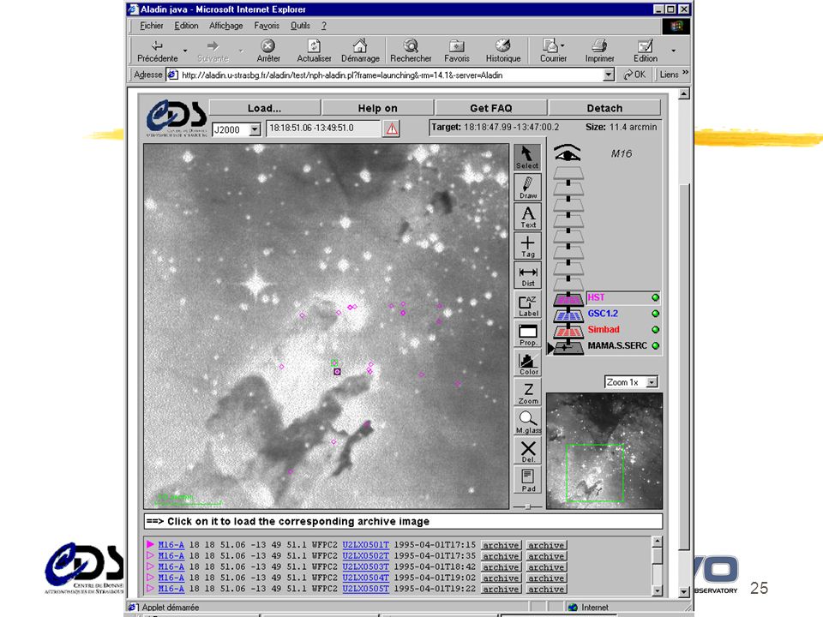Open the J2000 coordinate frame dropdown
823x617 pixels.
pos(255,129)
